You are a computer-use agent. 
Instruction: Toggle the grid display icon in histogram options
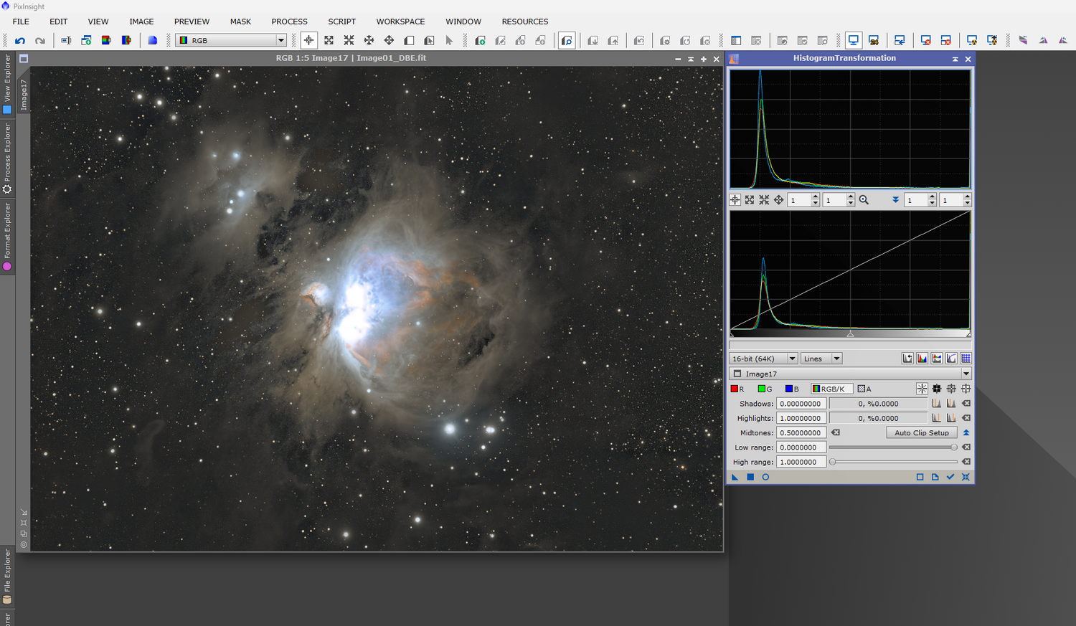(x=966, y=359)
